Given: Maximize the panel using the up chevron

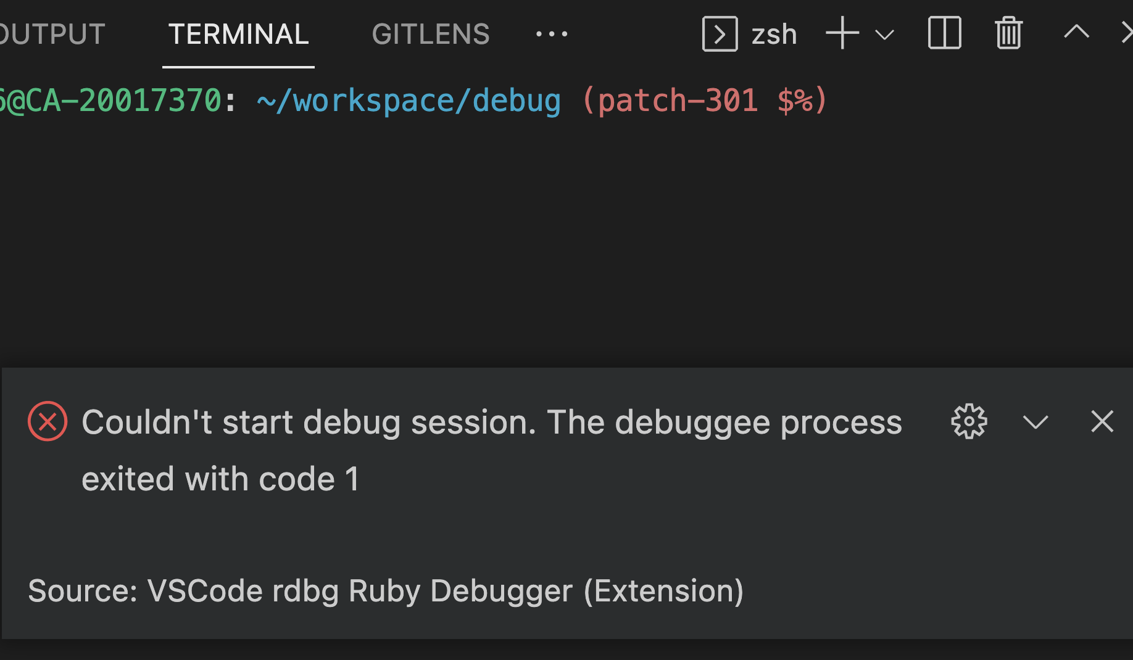Looking at the screenshot, I should (1077, 32).
